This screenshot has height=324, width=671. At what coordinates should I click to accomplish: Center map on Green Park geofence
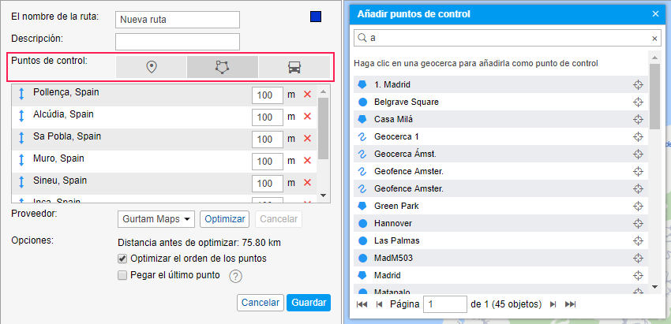coord(638,206)
